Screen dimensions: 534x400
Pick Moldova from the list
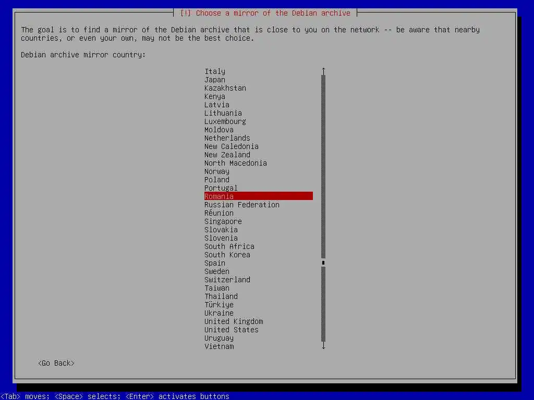tap(219, 130)
